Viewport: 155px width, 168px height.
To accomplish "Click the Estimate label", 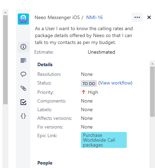I will [44, 52].
